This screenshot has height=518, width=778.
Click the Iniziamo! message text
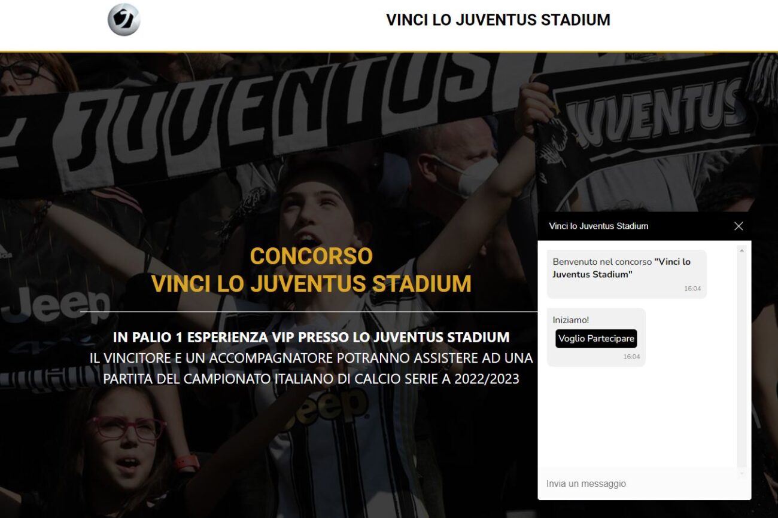[x=571, y=320]
